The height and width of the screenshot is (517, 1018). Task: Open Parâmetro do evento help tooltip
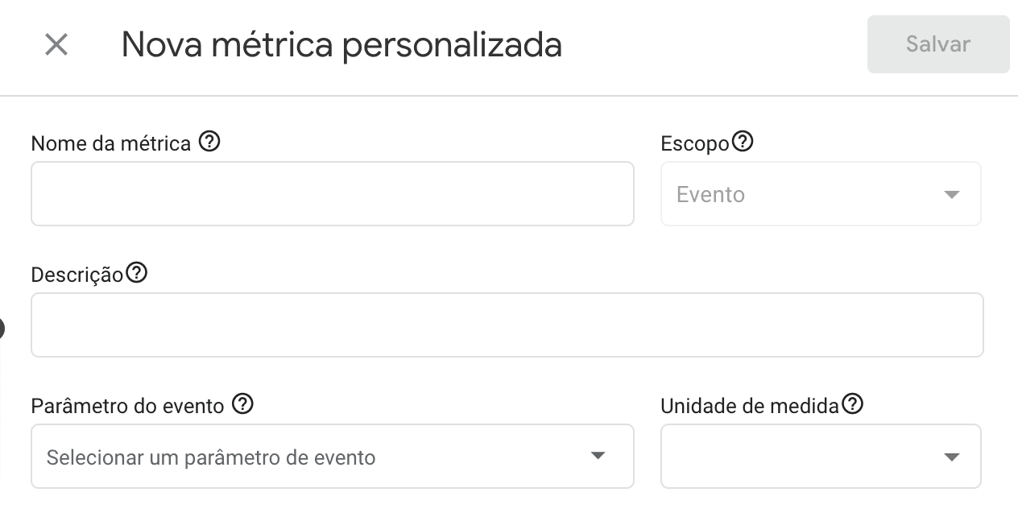(x=241, y=404)
